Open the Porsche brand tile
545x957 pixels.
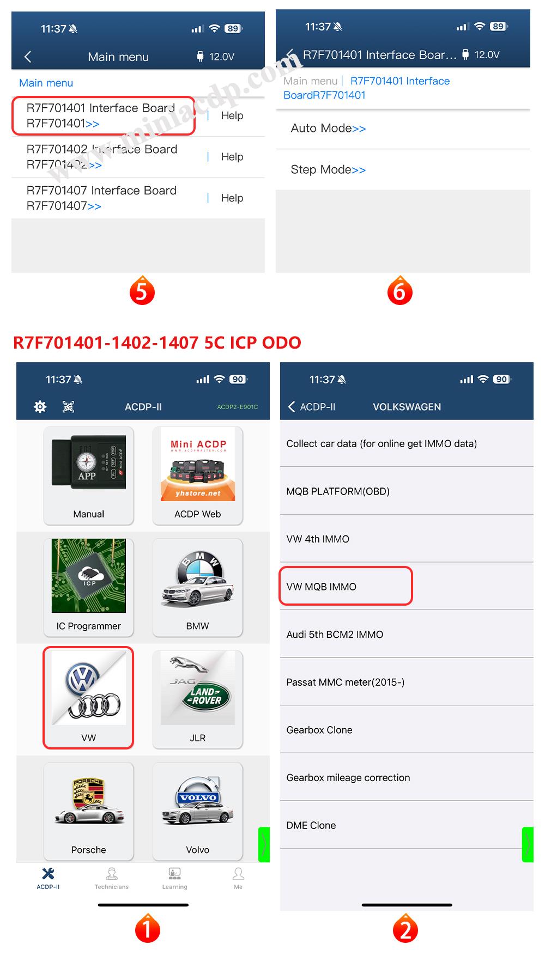88,810
